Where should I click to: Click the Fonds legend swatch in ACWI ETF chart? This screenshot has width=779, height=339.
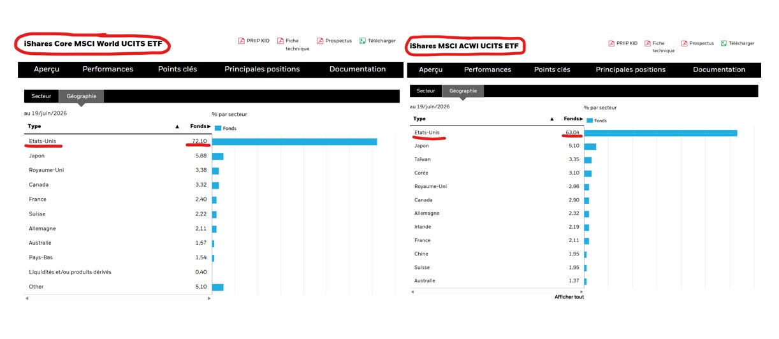tap(590, 120)
